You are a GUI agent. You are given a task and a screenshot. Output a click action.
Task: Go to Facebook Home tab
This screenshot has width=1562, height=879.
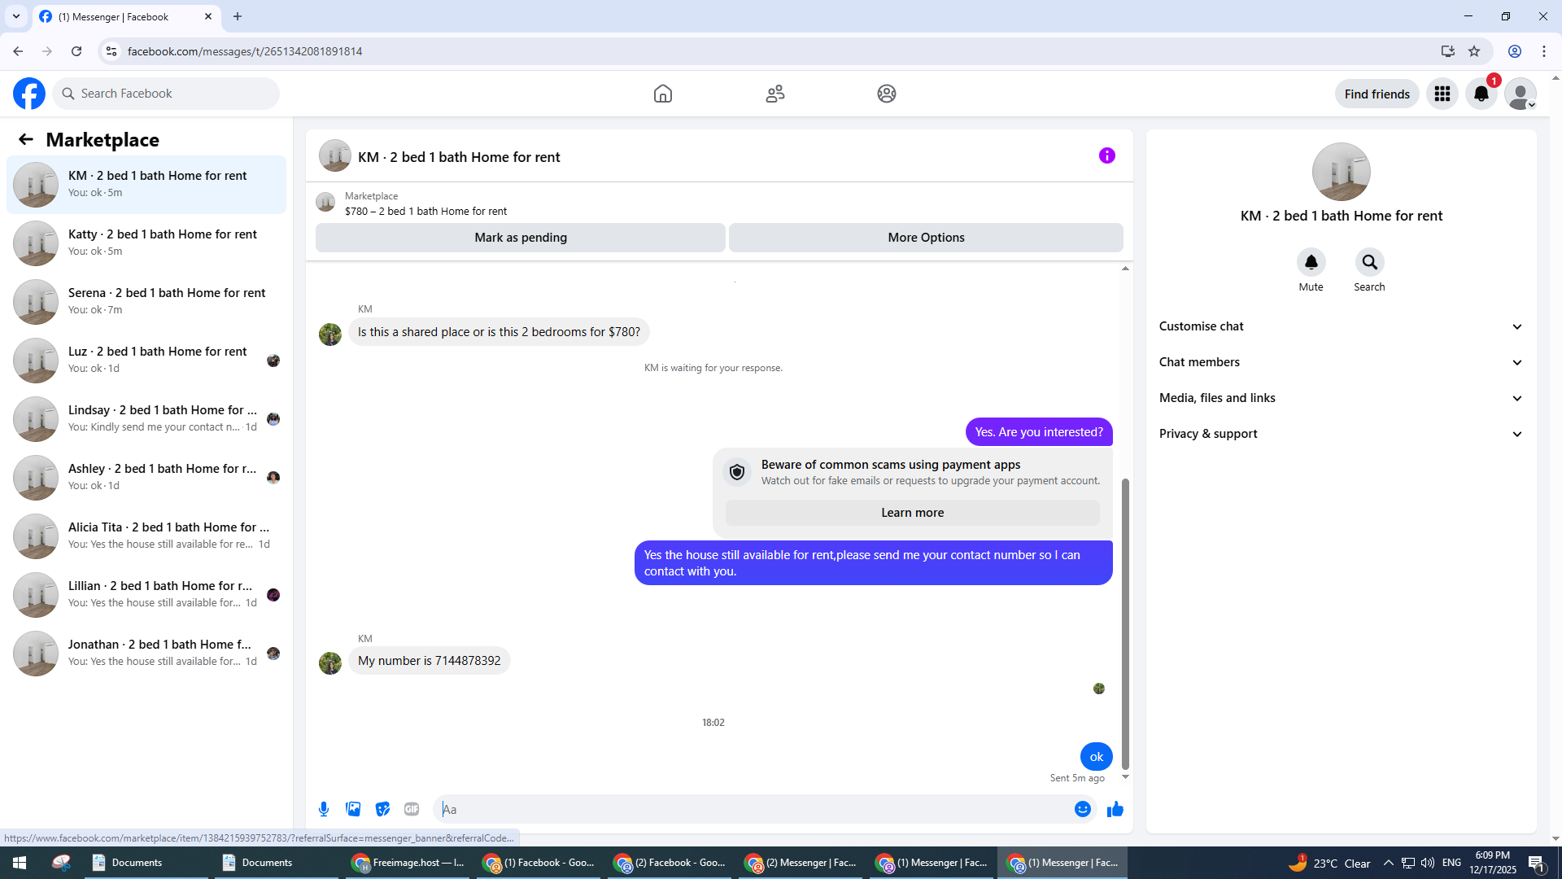pyautogui.click(x=663, y=94)
